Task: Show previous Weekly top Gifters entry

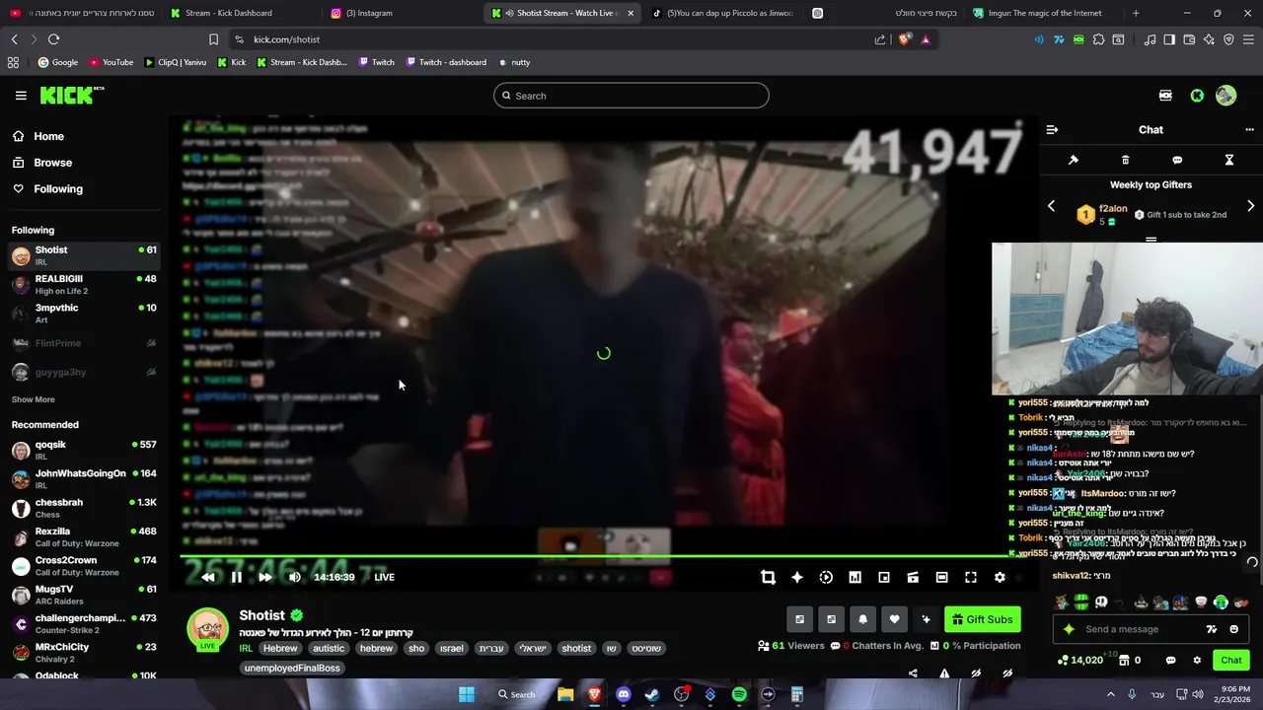Action: (x=1051, y=206)
